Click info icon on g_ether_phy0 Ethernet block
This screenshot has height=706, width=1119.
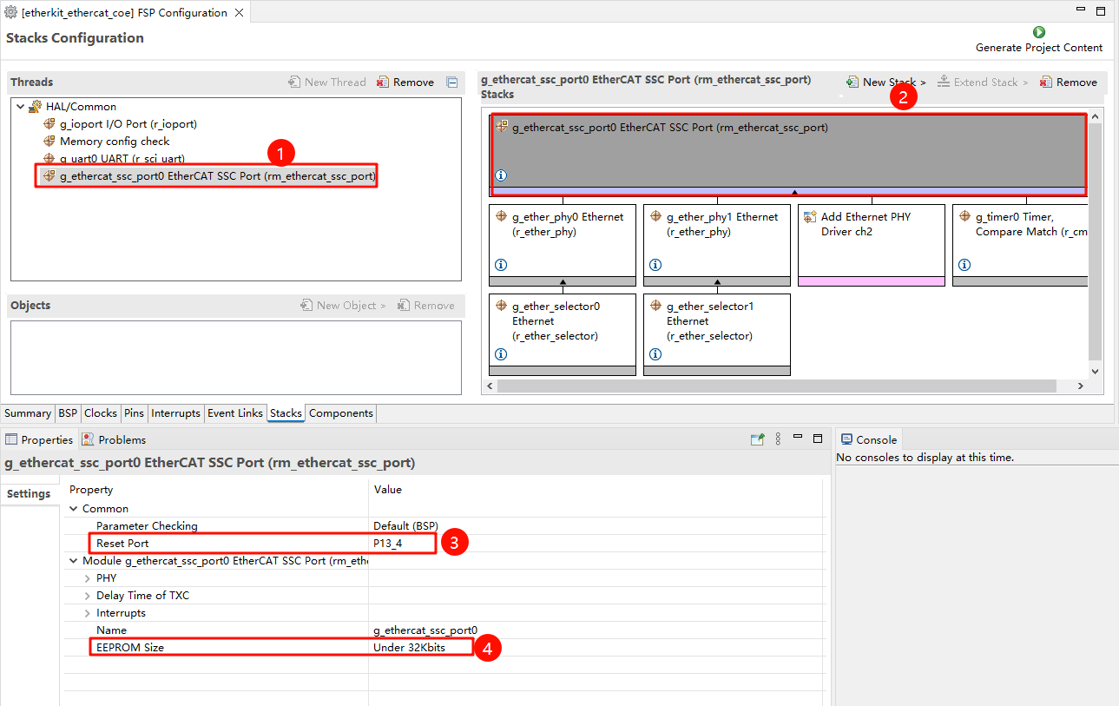tap(501, 265)
